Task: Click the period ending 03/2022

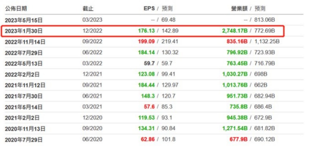Action: click(92, 63)
